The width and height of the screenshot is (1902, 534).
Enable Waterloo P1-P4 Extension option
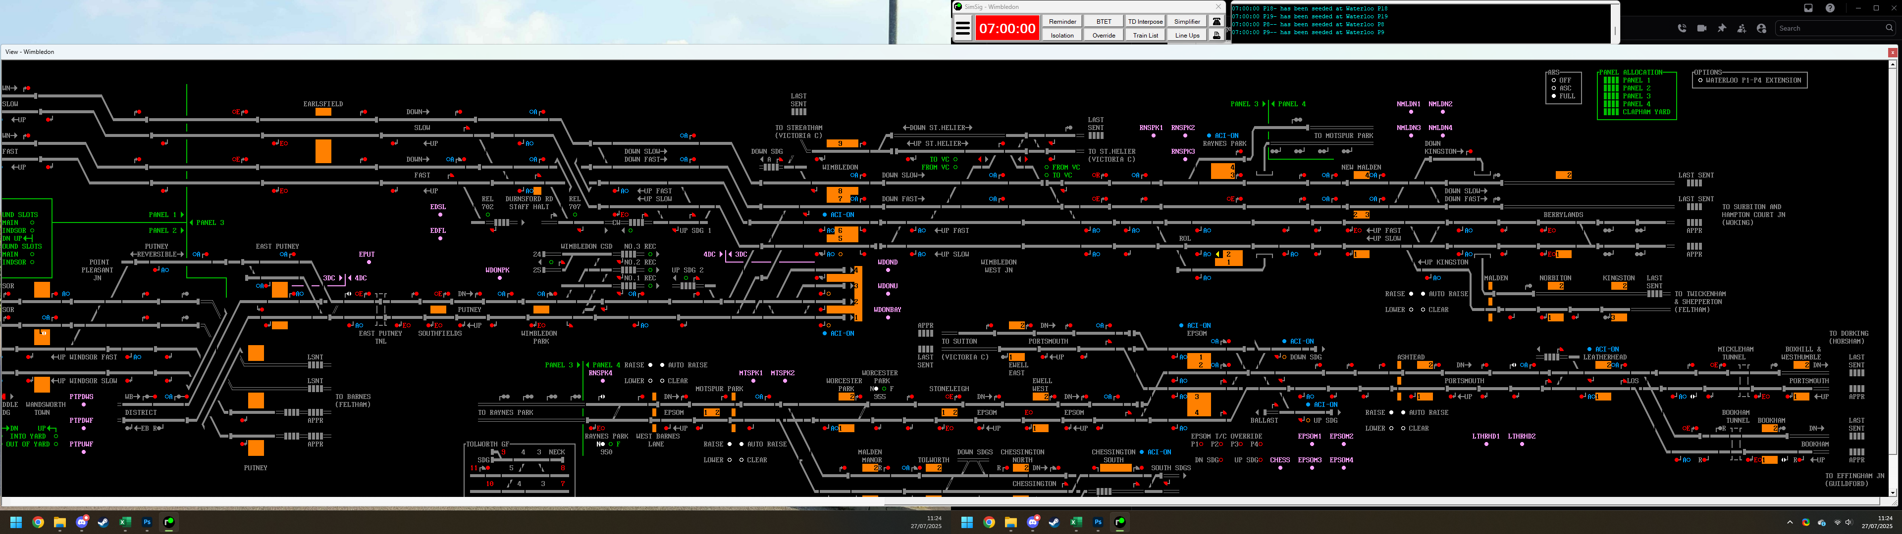pyautogui.click(x=1700, y=81)
